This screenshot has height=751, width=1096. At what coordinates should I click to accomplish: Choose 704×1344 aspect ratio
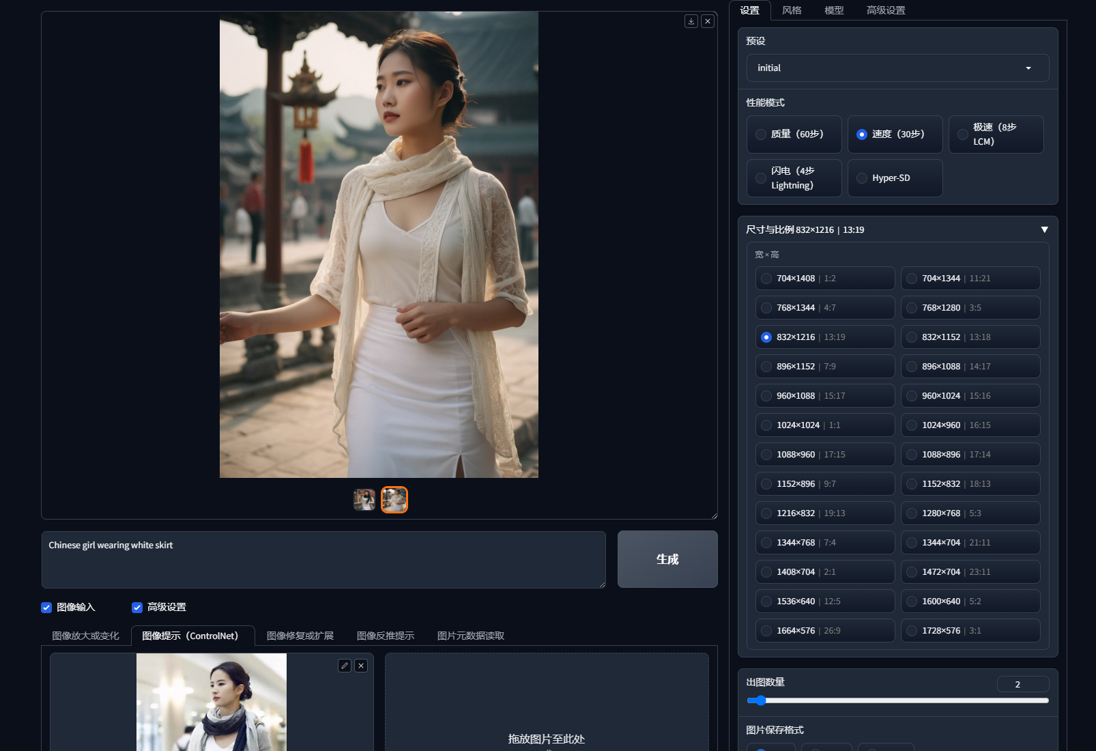pos(970,279)
